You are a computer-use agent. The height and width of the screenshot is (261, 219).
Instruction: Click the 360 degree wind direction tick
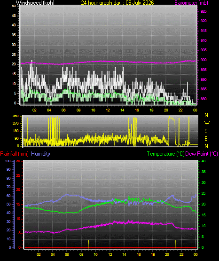pyautogui.click(x=16, y=116)
